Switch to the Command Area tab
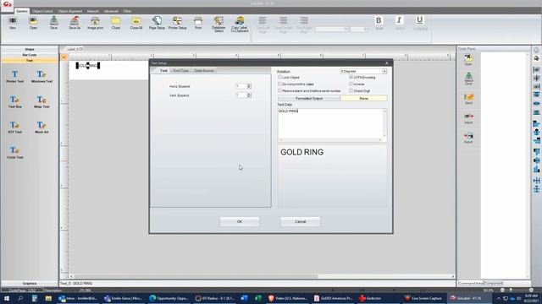The height and width of the screenshot is (304, 542). pos(471,284)
